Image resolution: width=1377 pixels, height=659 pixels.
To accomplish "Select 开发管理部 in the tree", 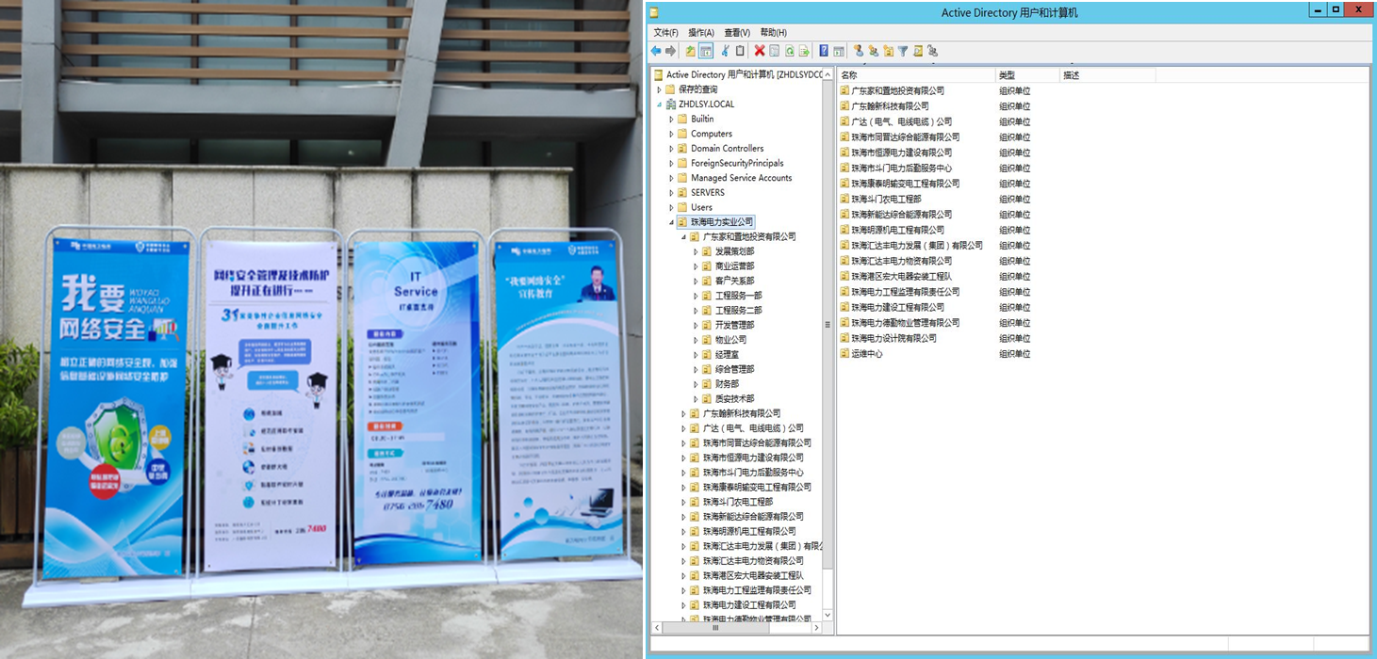I will coord(734,325).
